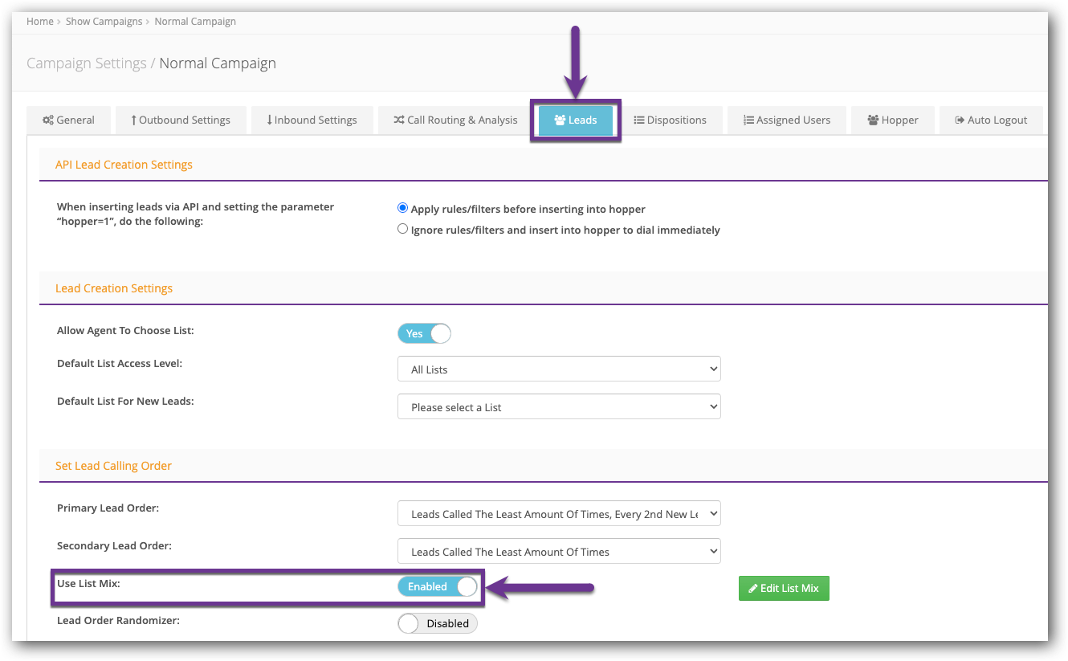Toggle Allow Agent To Choose List switch
This screenshot has height=661, width=1068.
(424, 333)
